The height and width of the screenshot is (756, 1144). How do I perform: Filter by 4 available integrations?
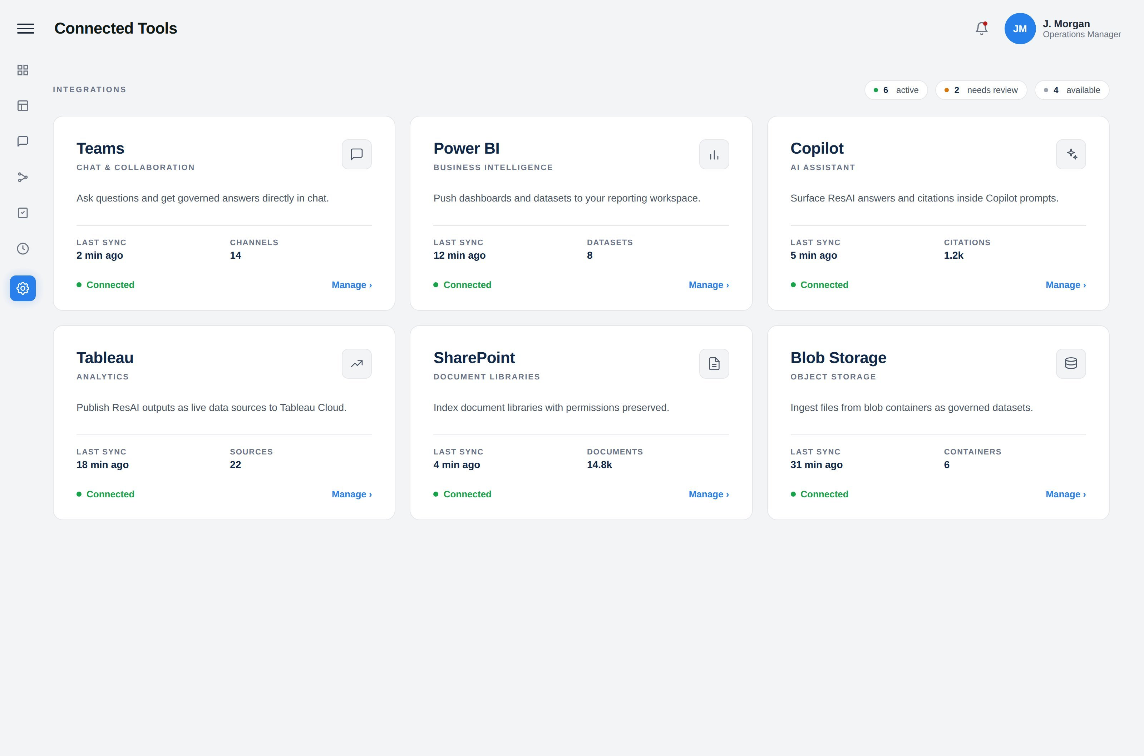pyautogui.click(x=1072, y=90)
